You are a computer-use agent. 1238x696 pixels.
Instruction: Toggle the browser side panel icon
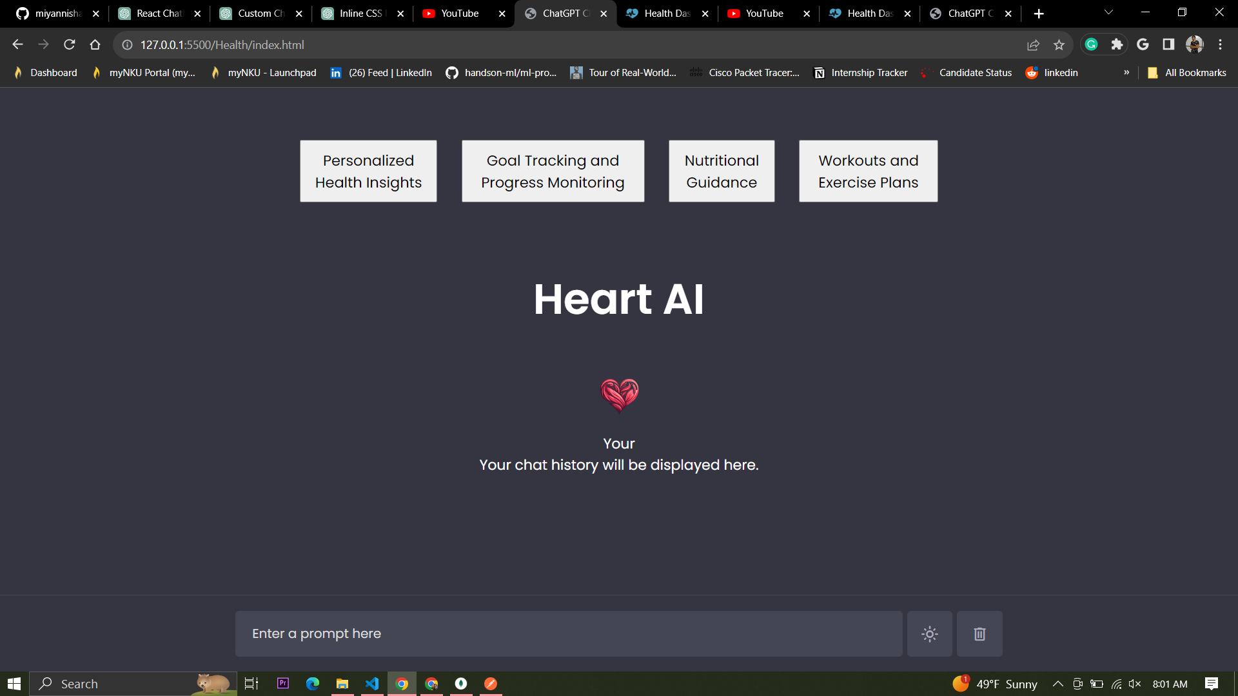[1168, 44]
